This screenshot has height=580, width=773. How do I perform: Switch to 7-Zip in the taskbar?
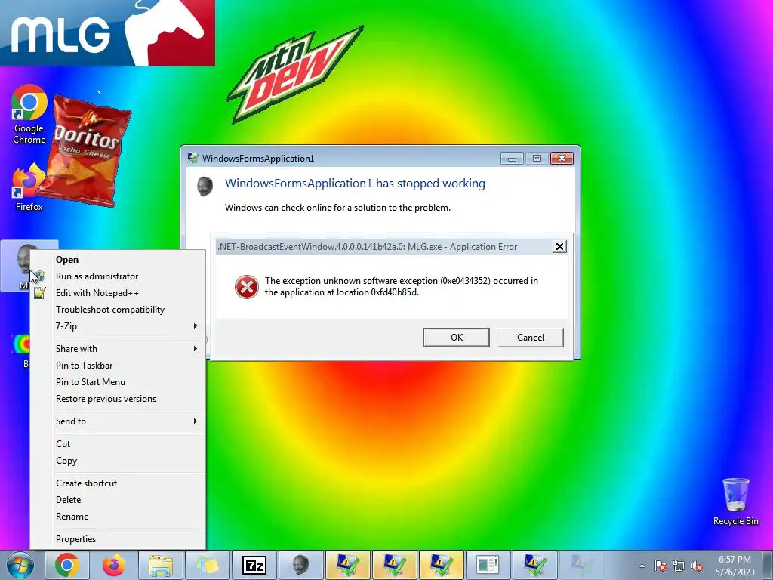(254, 565)
